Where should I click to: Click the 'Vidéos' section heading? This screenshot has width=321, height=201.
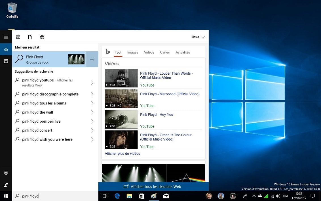(x=111, y=64)
